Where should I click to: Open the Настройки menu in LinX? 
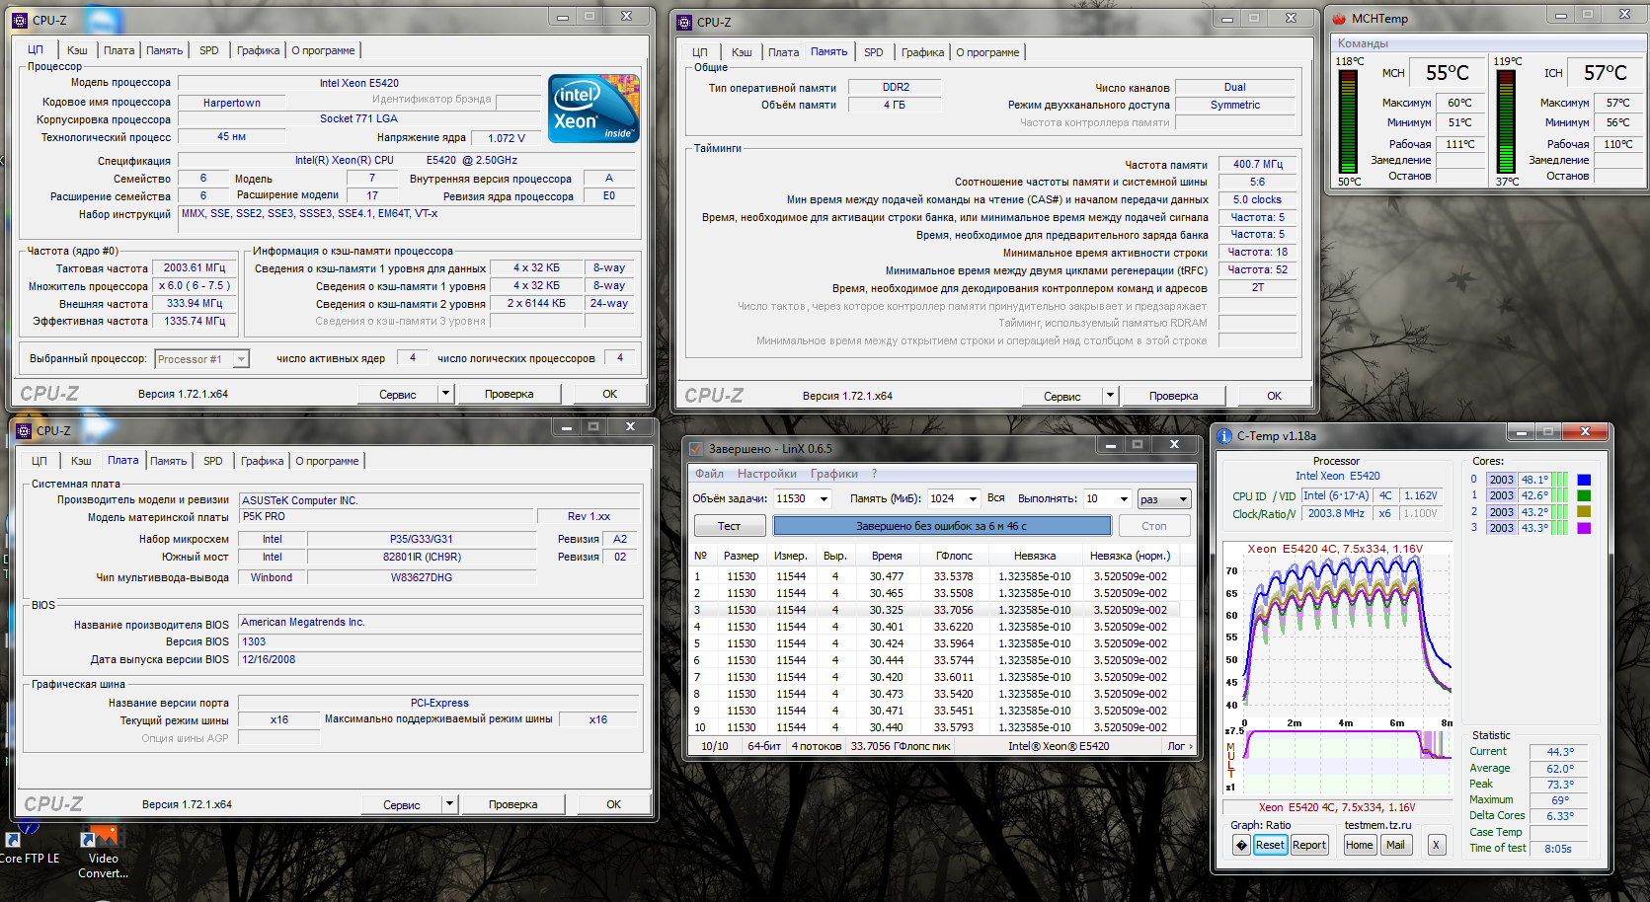[x=767, y=474]
